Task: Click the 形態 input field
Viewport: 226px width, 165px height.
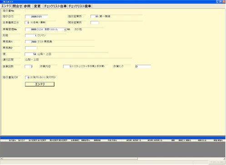Action: tap(31, 36)
